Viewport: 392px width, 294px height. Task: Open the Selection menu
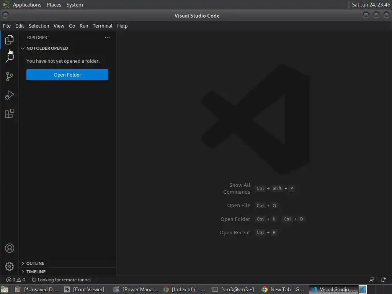39,26
